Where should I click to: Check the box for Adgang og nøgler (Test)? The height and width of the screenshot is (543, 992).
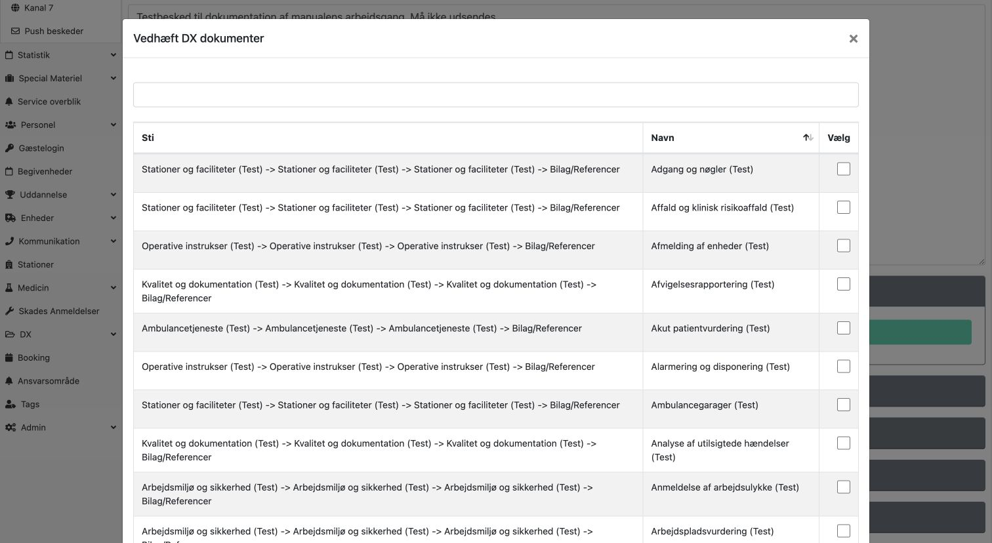pos(844,169)
